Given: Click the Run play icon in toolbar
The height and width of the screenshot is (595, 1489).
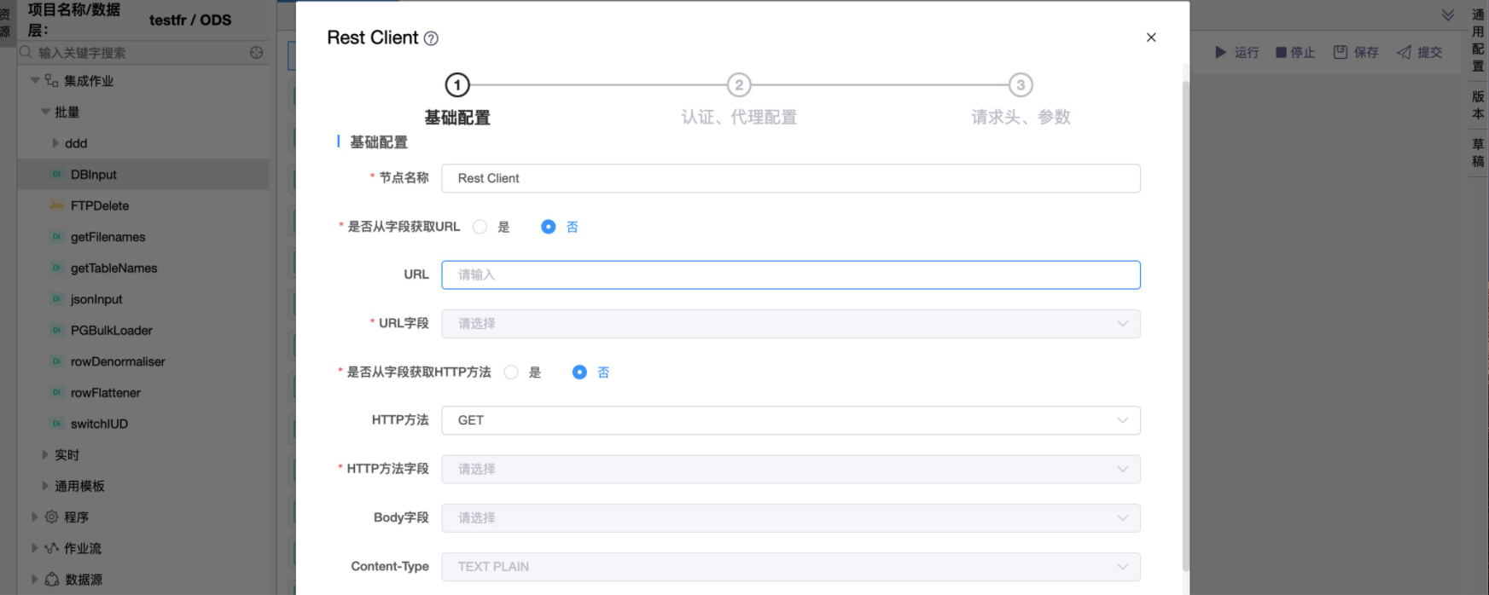Looking at the screenshot, I should [x=1220, y=52].
